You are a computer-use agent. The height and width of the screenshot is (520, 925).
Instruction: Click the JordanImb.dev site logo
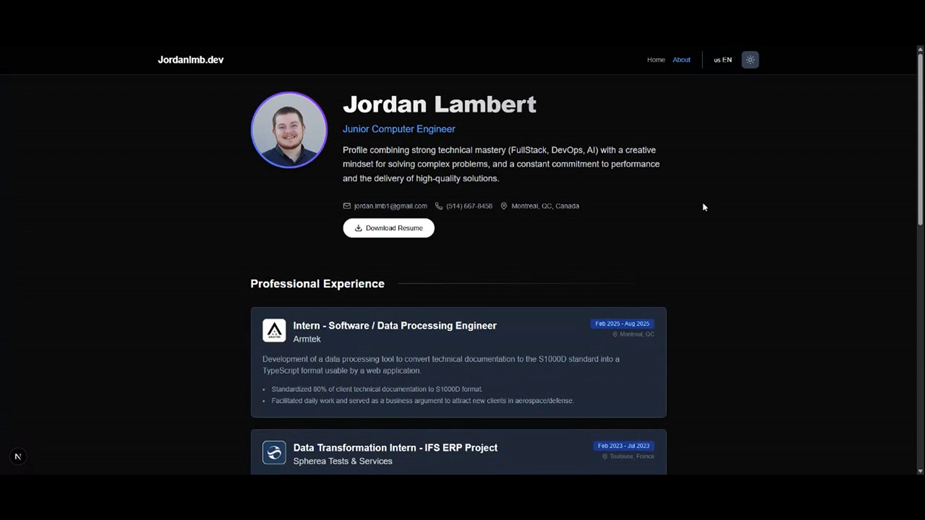click(190, 60)
